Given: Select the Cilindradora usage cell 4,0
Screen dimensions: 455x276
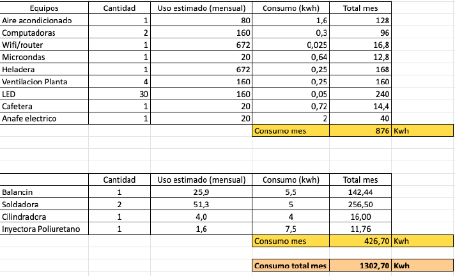Looking at the screenshot, I should click(x=201, y=217).
